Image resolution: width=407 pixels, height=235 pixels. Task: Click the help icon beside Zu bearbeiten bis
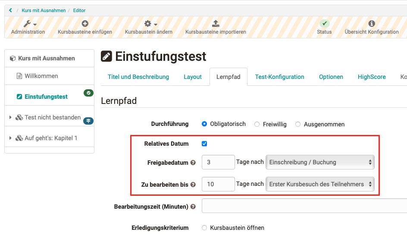coord(193,185)
